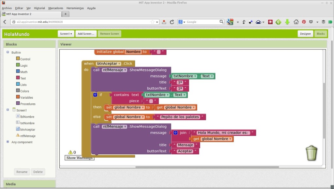
Task: Expand the Any component tree node
Action: tap(8, 142)
